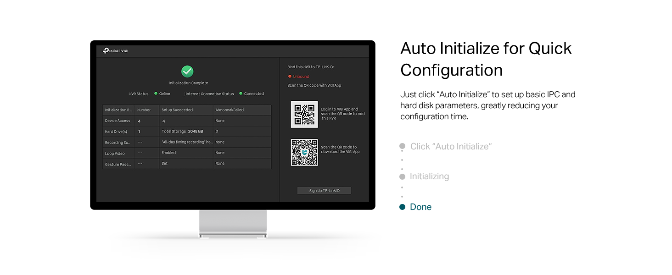Click the Abnormal/Failed column header

230,110
